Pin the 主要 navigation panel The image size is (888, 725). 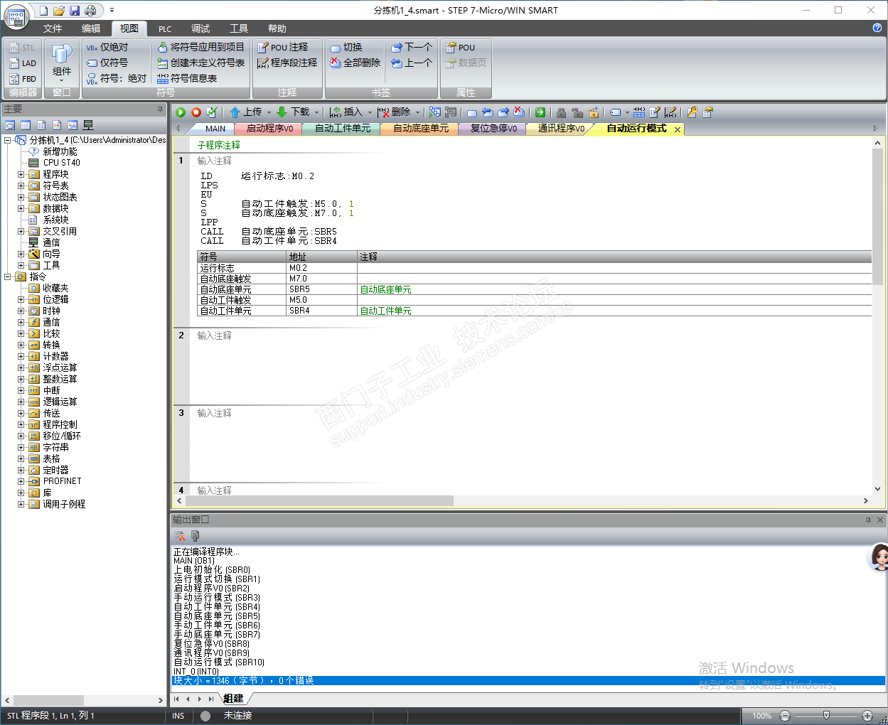pyautogui.click(x=161, y=109)
